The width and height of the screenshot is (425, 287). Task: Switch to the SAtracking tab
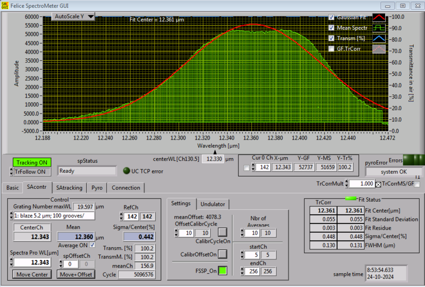pos(70,188)
